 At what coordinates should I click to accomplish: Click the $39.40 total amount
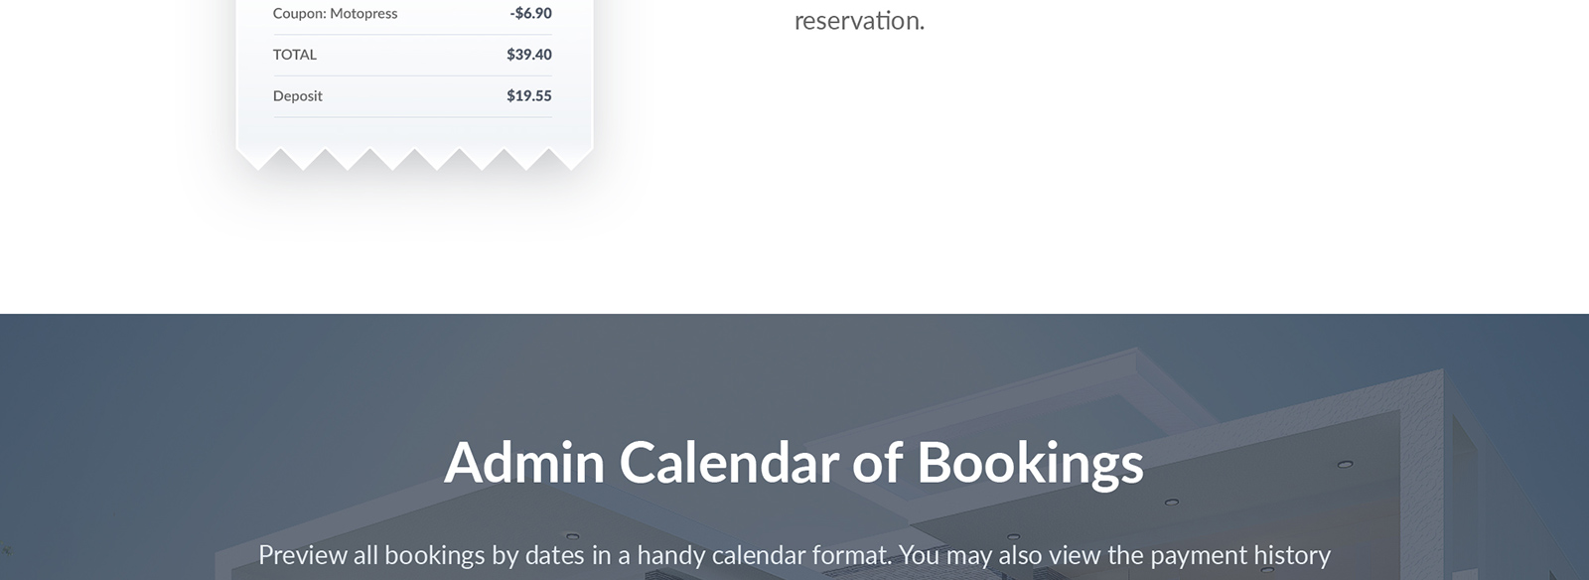pyautogui.click(x=529, y=55)
